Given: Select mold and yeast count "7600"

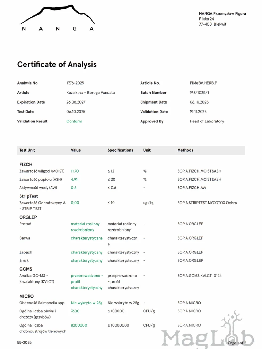Looking at the screenshot, I should coord(75,311).
